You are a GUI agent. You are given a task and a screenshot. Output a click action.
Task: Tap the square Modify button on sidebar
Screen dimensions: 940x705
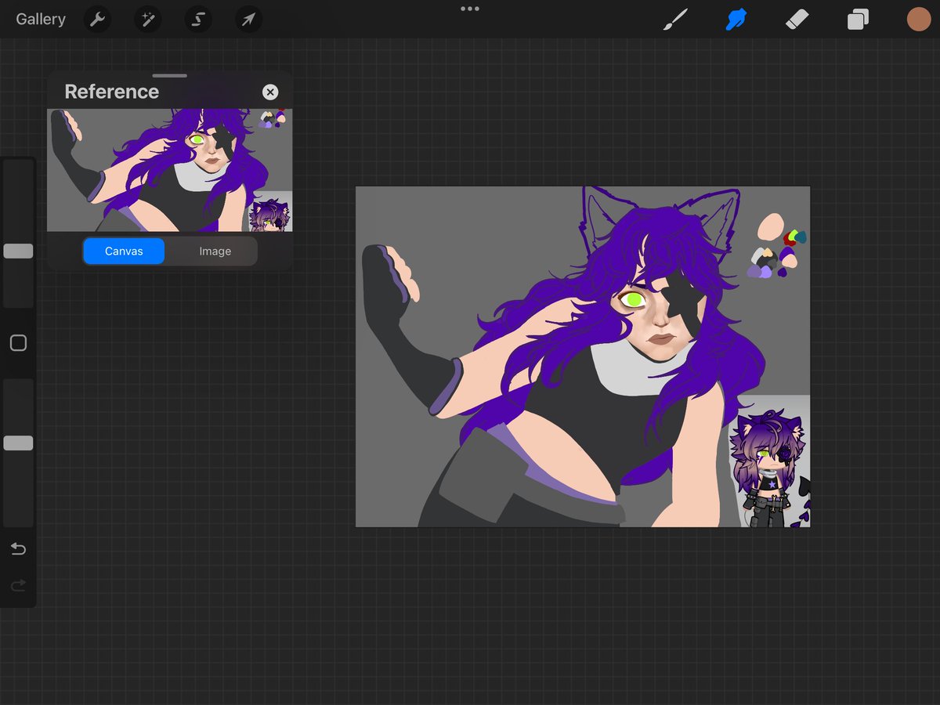pos(18,343)
